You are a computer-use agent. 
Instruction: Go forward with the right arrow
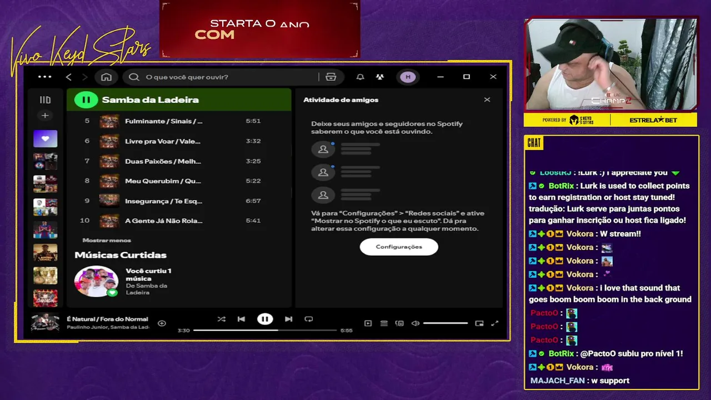tap(84, 77)
